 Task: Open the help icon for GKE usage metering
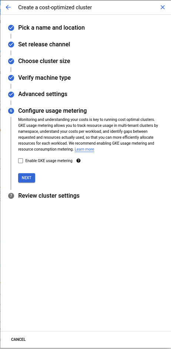coord(78,161)
